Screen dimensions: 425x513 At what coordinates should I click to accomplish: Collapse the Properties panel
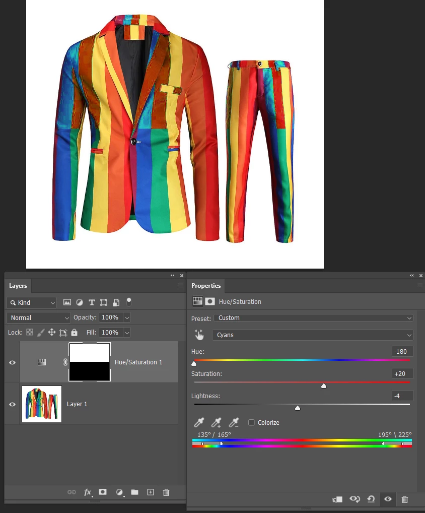pyautogui.click(x=412, y=276)
